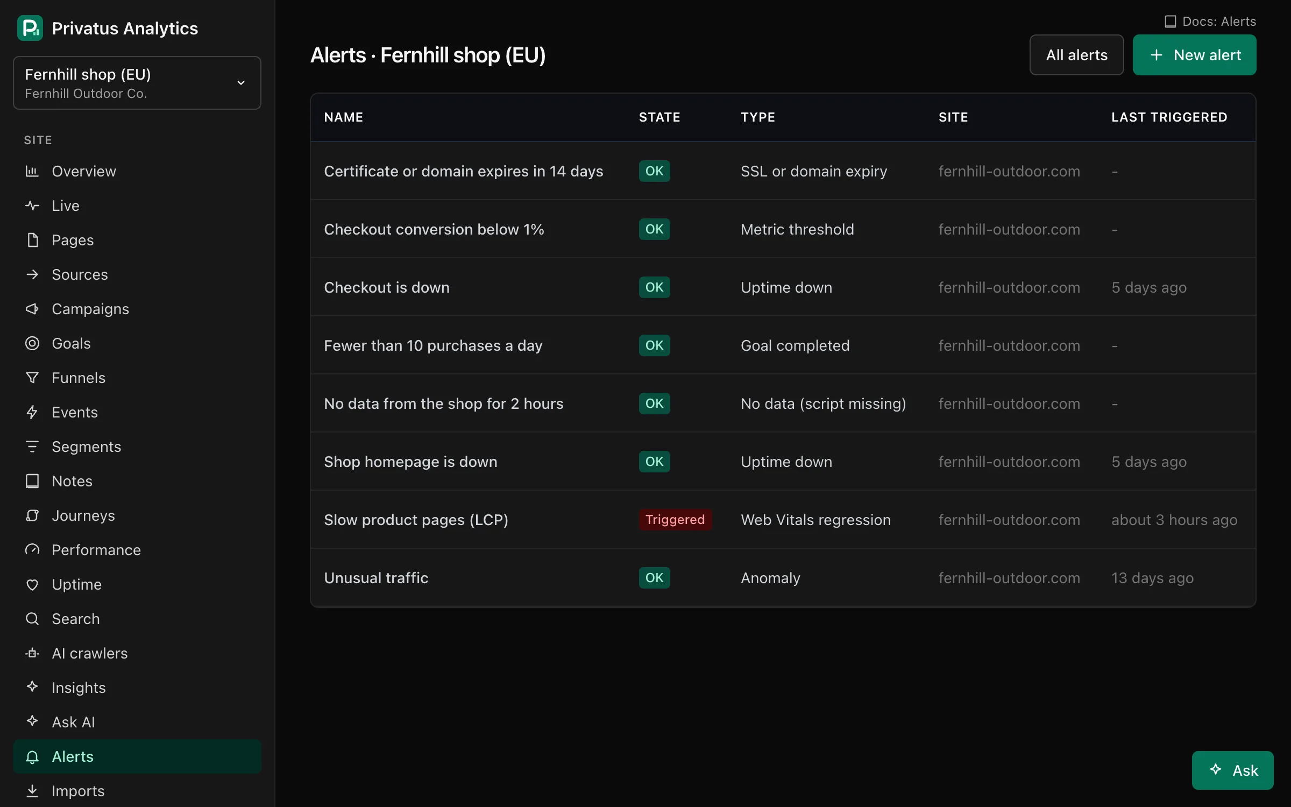Screen dimensions: 1291x807
Task: Open Checkout conversion below 1% alert
Action: pos(434,229)
